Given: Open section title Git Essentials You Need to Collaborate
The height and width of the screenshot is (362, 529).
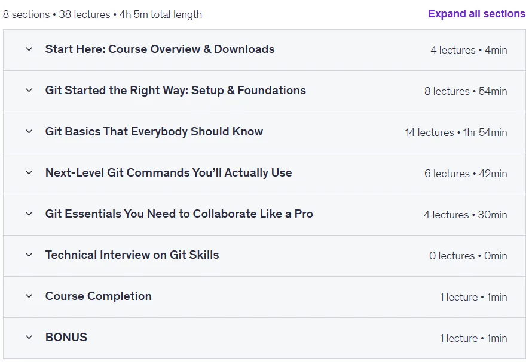Looking at the screenshot, I should (x=179, y=214).
